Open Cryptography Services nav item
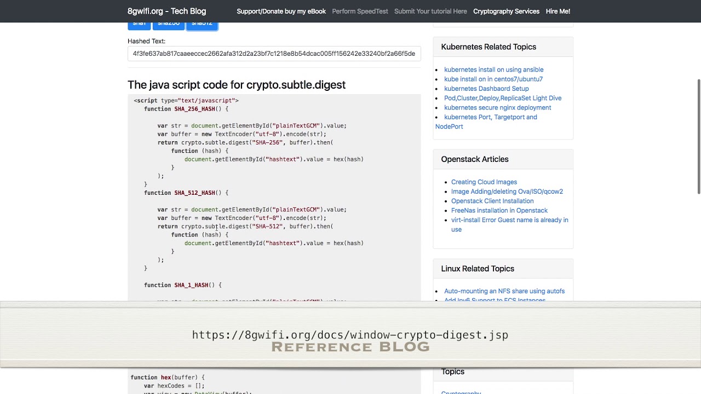The height and width of the screenshot is (394, 701). point(506,11)
